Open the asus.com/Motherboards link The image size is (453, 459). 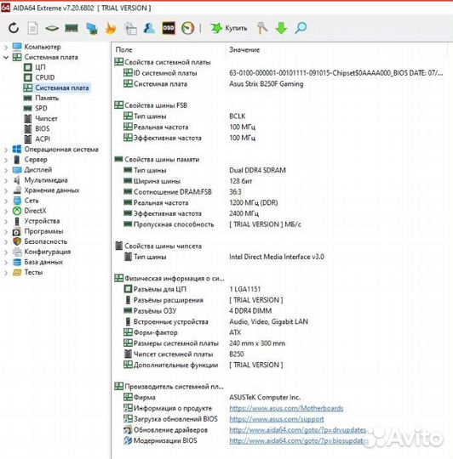(286, 408)
